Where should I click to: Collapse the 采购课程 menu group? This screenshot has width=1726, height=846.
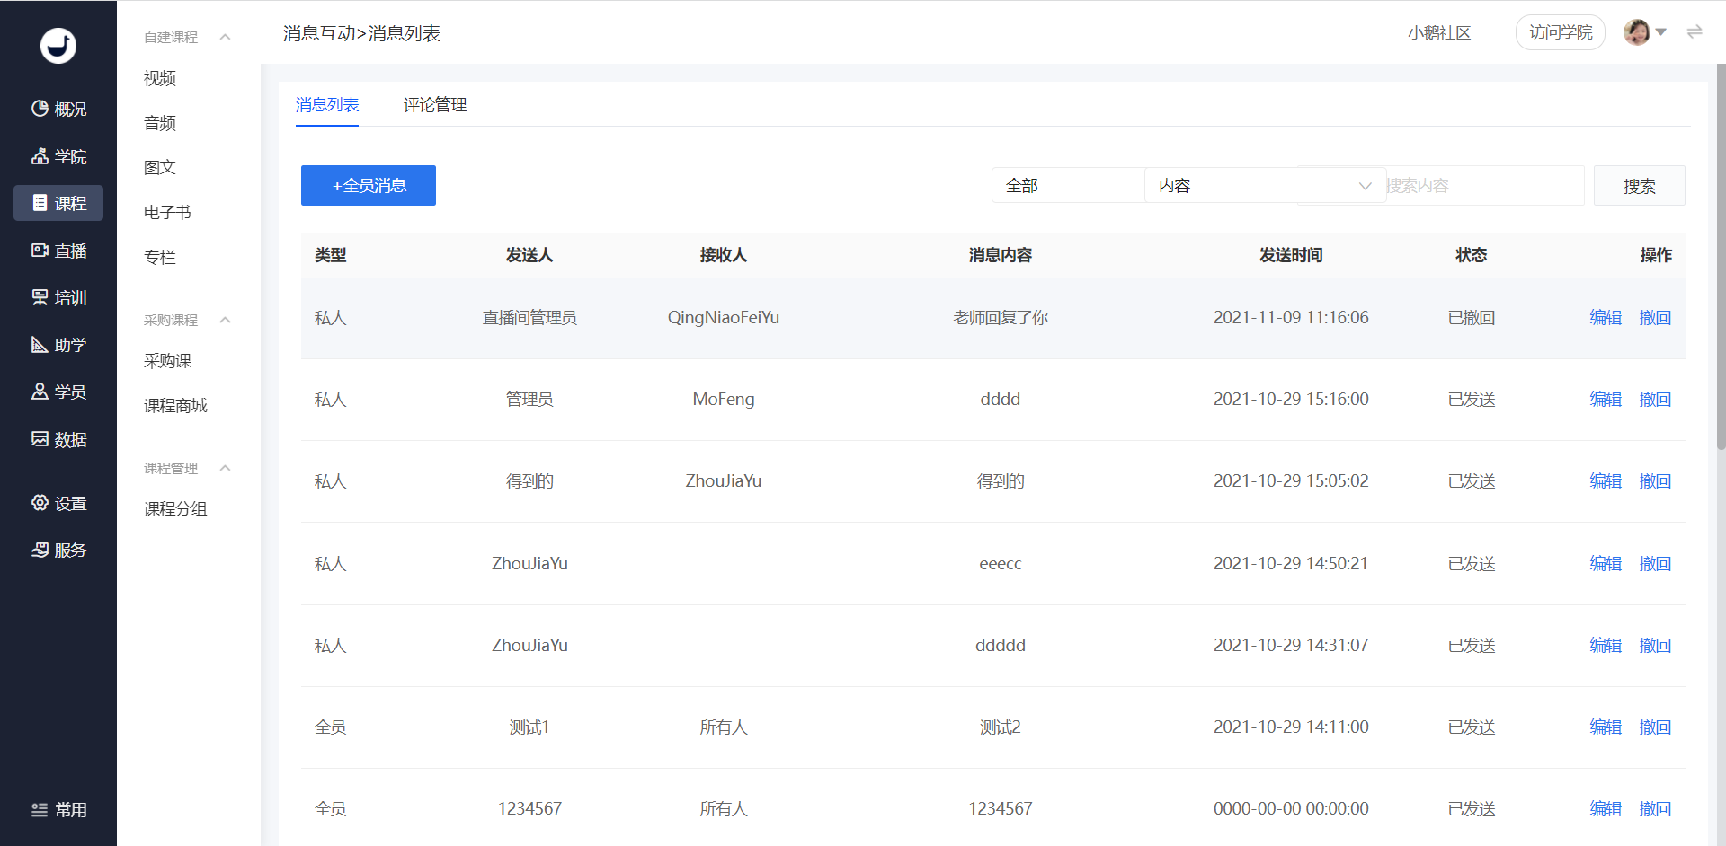(x=225, y=320)
